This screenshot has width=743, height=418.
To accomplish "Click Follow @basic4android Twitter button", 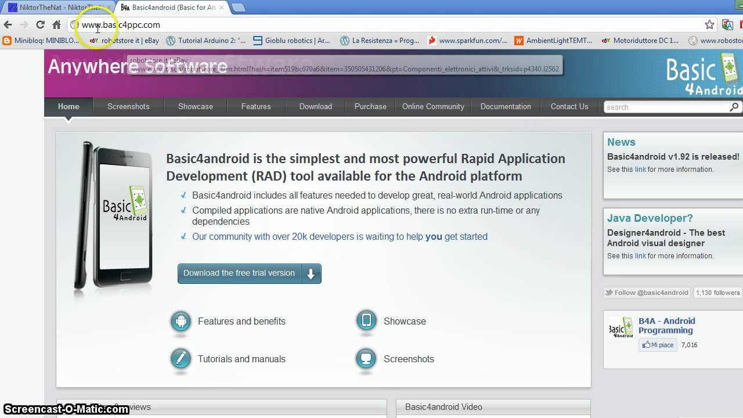I will click(647, 293).
